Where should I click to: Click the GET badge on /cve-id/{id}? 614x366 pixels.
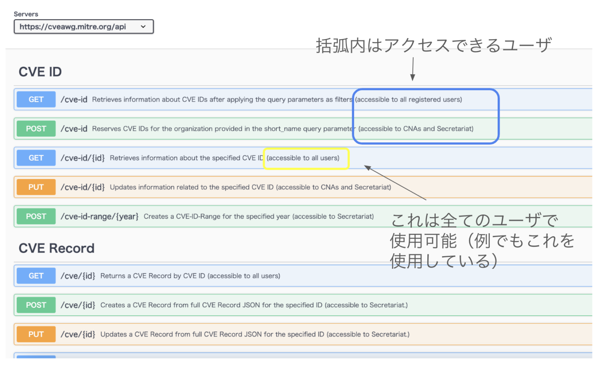[x=36, y=158]
